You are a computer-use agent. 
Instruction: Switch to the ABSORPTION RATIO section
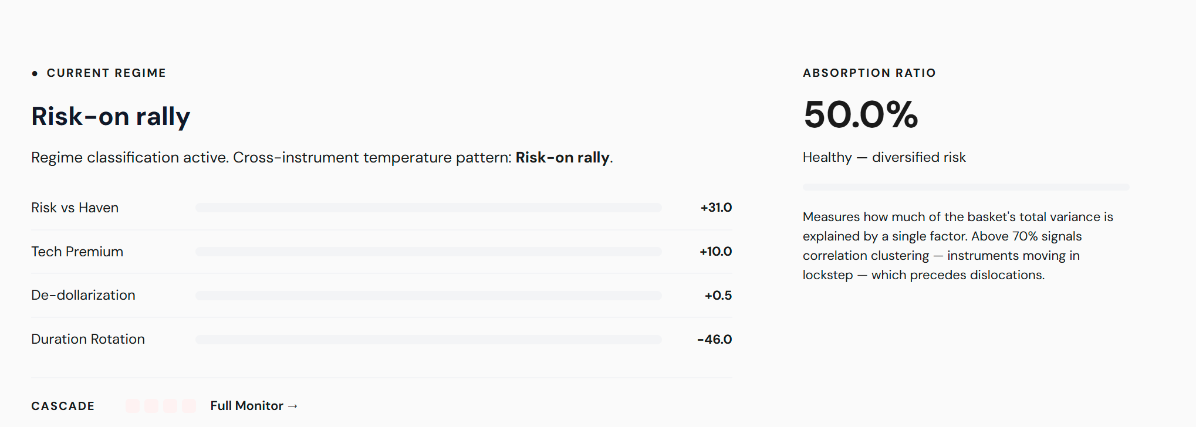(x=869, y=73)
